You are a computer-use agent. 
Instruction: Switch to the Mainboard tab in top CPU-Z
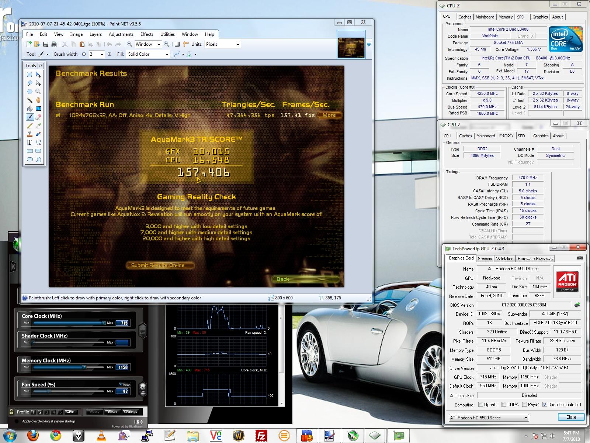[485, 17]
